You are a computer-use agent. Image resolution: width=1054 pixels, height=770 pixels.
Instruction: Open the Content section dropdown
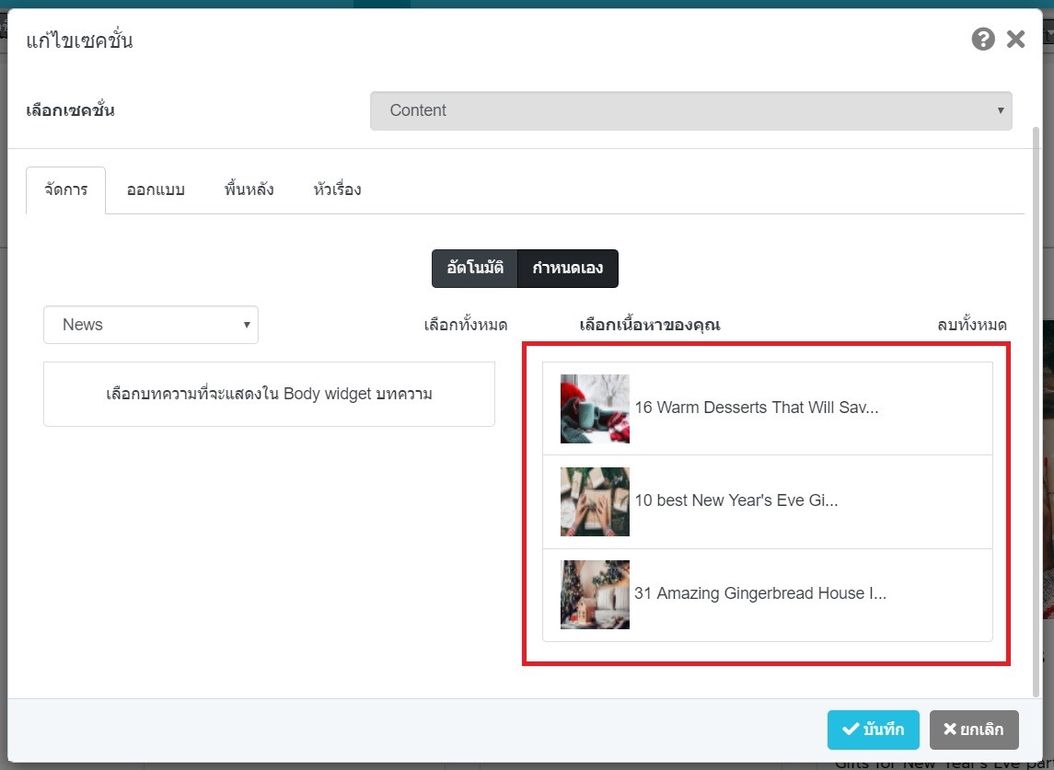pos(690,110)
